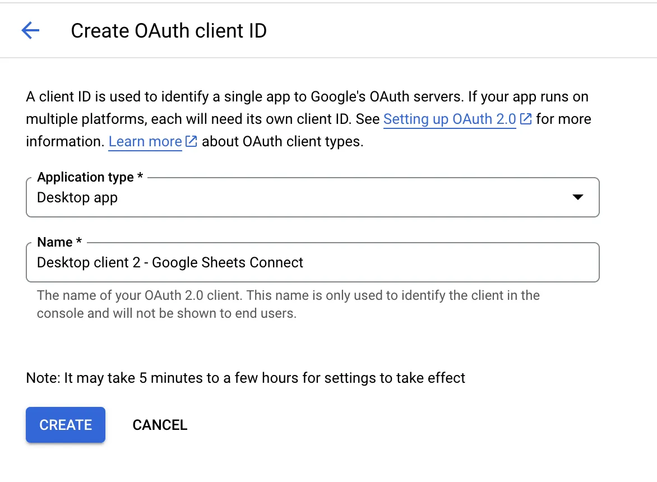Image resolution: width=657 pixels, height=482 pixels.
Task: Click the CREATE button
Action: (x=66, y=425)
